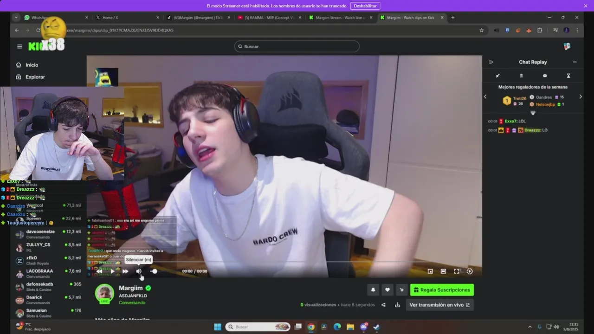Click Ver transmisión en vivo

coord(439,305)
